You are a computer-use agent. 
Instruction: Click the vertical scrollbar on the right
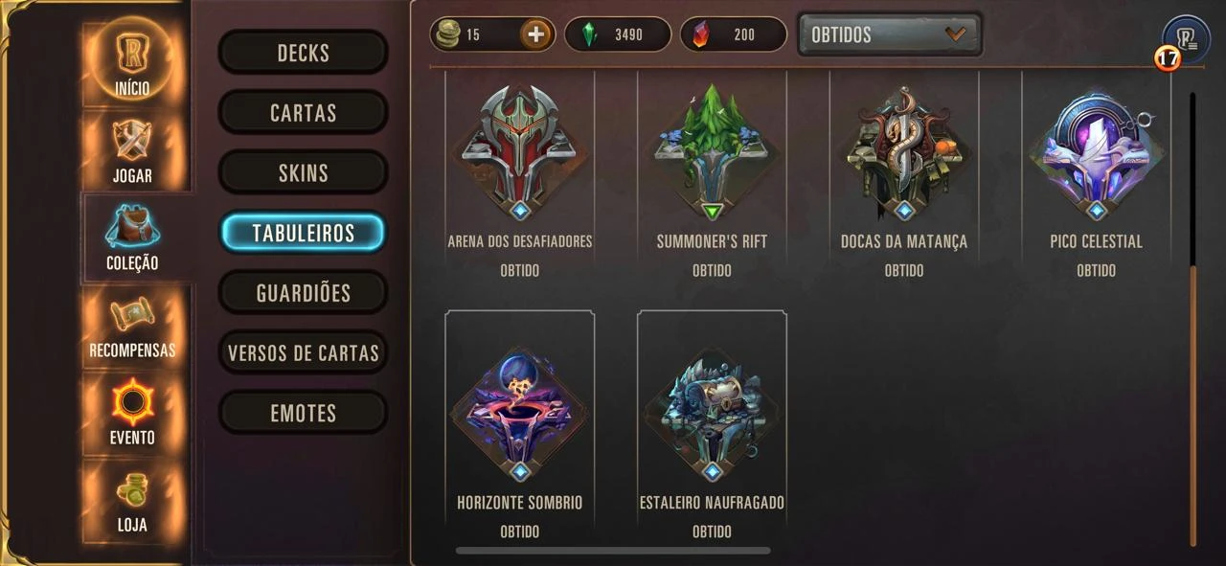(1192, 318)
